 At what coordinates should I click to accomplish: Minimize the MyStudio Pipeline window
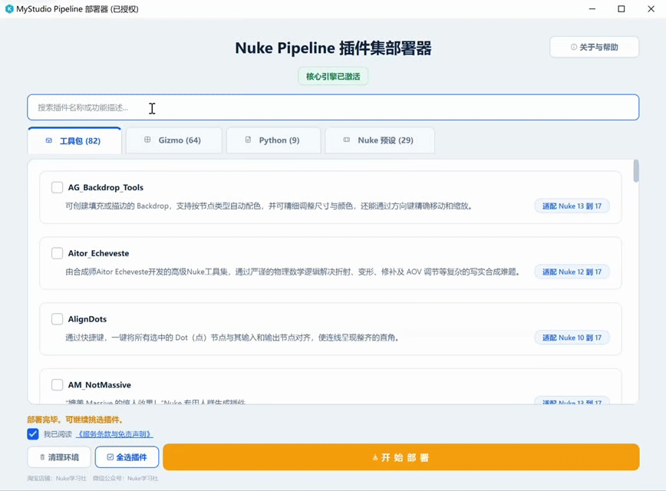pos(592,9)
